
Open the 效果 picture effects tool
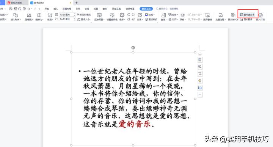coord(140,17)
